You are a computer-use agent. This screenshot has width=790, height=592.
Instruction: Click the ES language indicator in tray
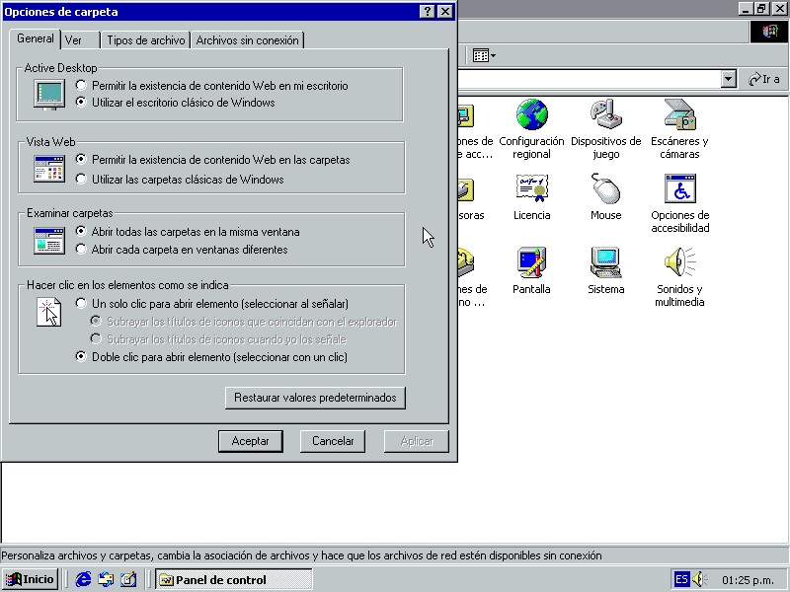(681, 579)
